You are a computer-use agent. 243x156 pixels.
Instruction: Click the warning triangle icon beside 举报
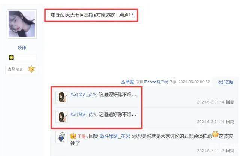pos(123,82)
